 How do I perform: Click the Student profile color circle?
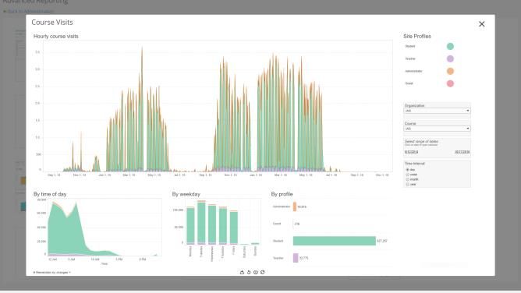450,46
